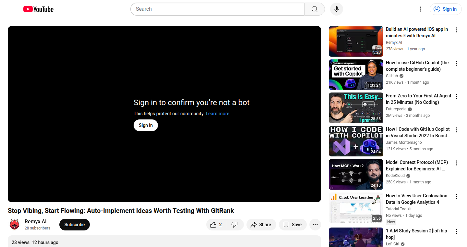This screenshot has height=247, width=467.
Task: Click the KodeKloud channel name
Action: tap(395, 176)
